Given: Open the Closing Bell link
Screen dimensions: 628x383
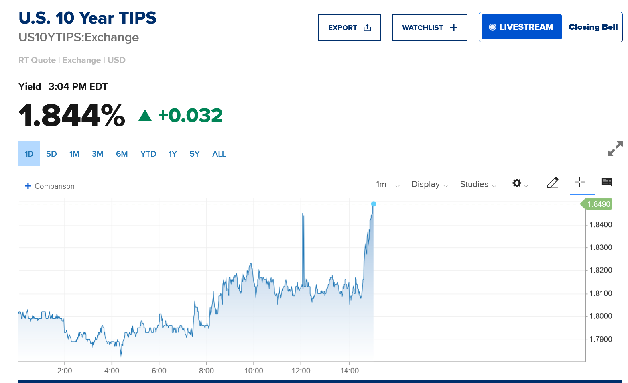Looking at the screenshot, I should click(x=593, y=27).
